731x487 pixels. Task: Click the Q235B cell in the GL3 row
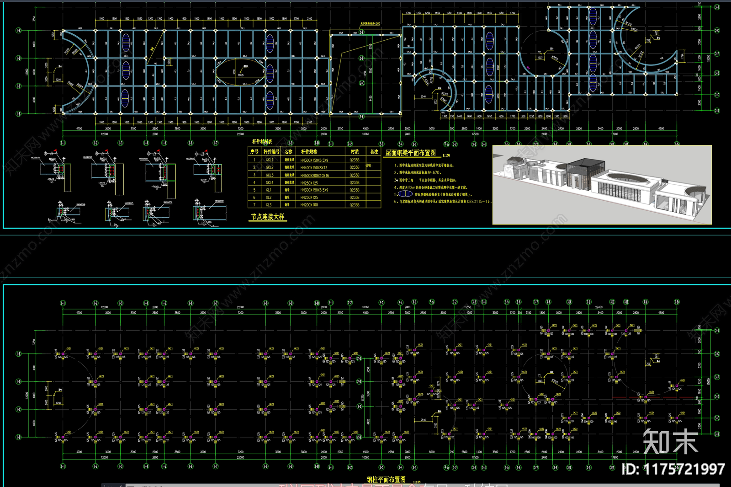[x=355, y=205]
